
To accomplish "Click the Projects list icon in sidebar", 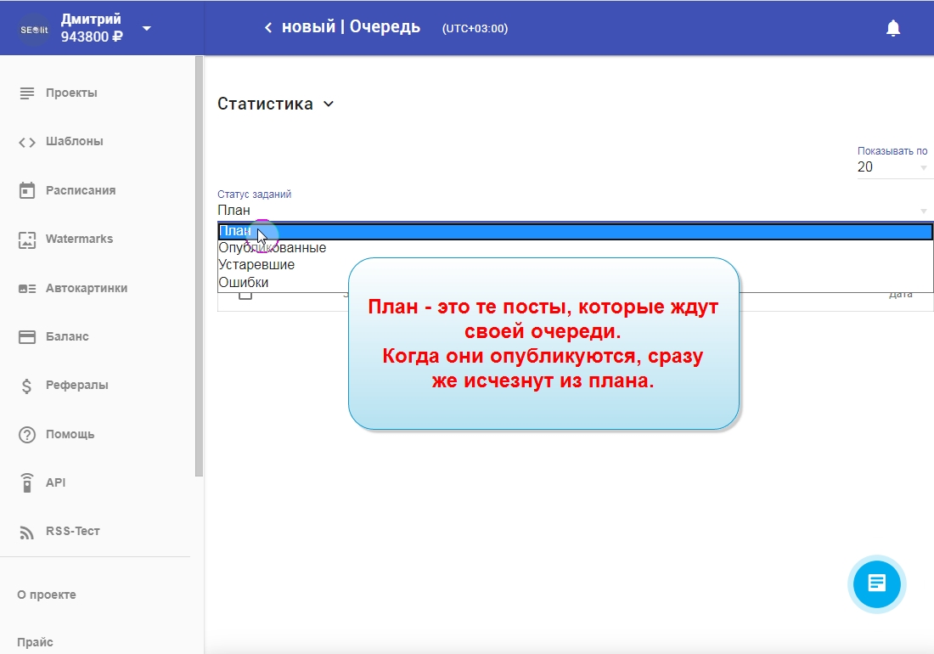I will click(x=27, y=93).
